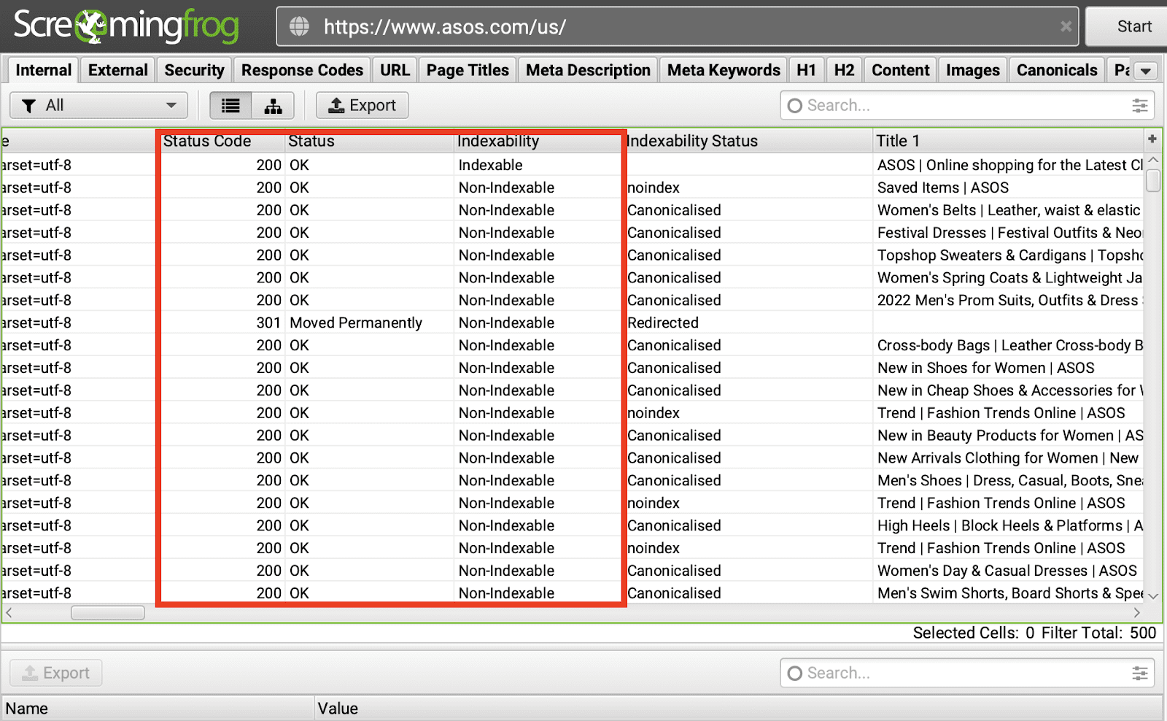Open the Content tab
The height and width of the screenshot is (721, 1167).
[900, 70]
